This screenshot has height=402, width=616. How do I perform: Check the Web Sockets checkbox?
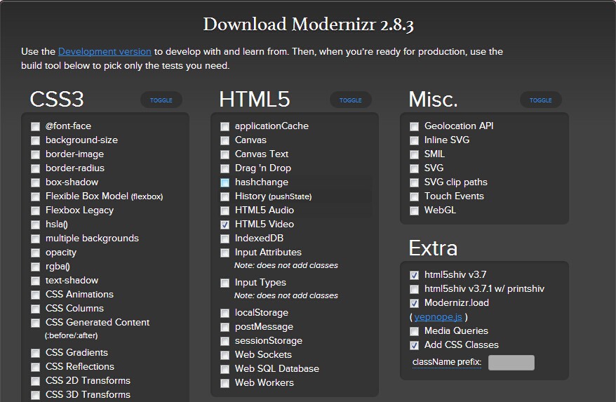pyautogui.click(x=225, y=355)
